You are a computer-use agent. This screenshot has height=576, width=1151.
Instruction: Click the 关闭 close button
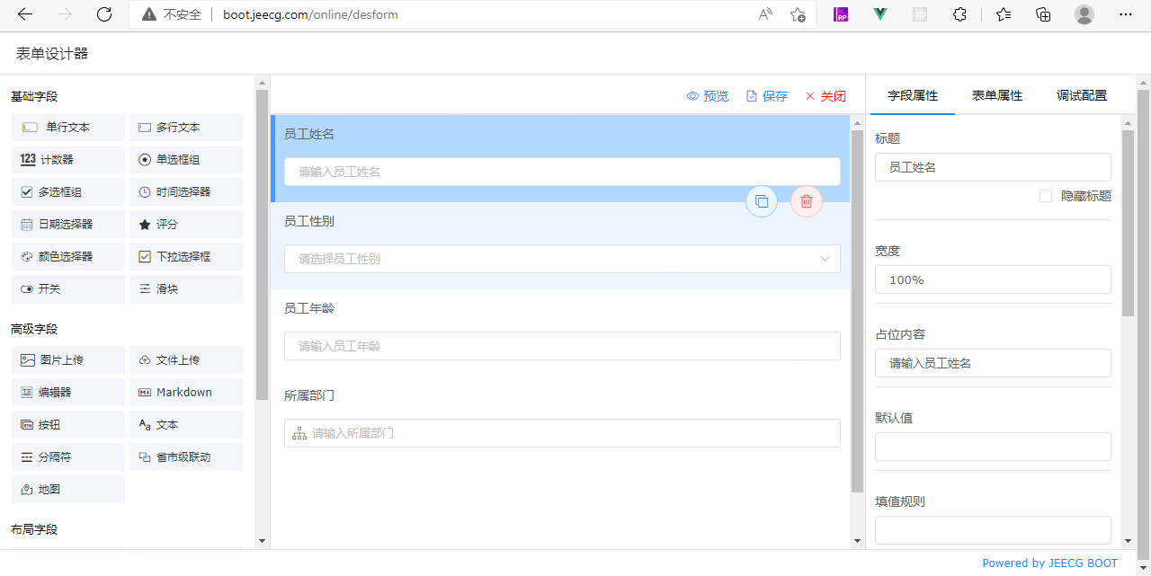[825, 96]
